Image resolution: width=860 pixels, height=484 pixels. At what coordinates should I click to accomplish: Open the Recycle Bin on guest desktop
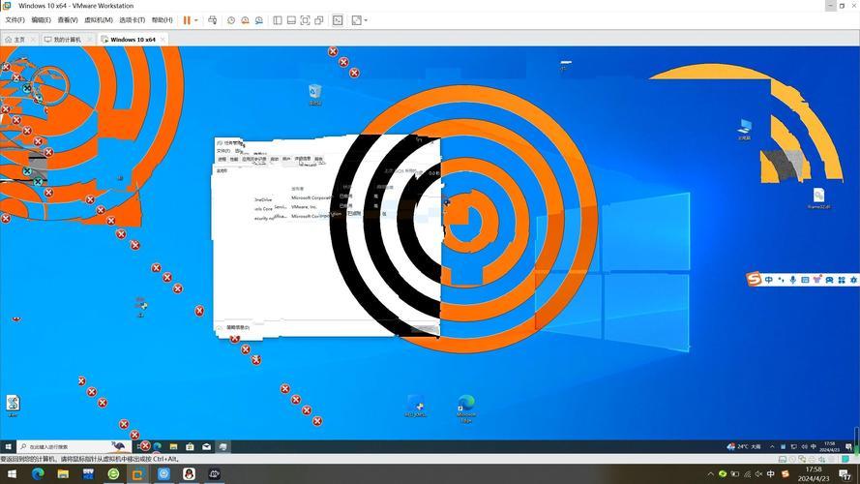(x=314, y=93)
